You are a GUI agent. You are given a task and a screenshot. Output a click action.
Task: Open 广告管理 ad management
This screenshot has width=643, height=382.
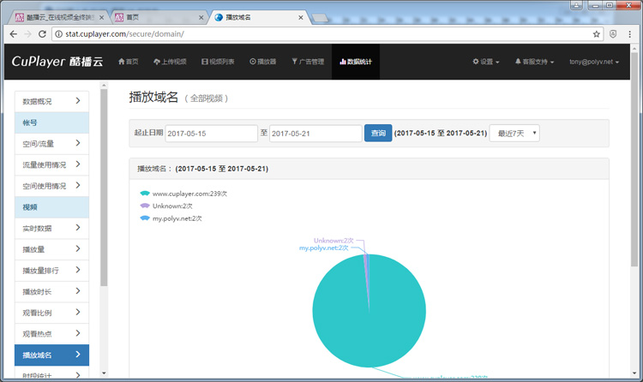(x=308, y=62)
